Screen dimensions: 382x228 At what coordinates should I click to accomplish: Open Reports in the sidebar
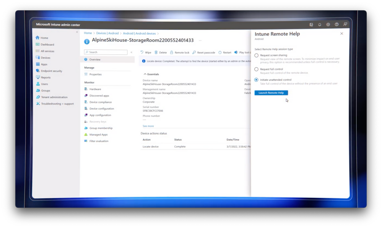coord(43,78)
